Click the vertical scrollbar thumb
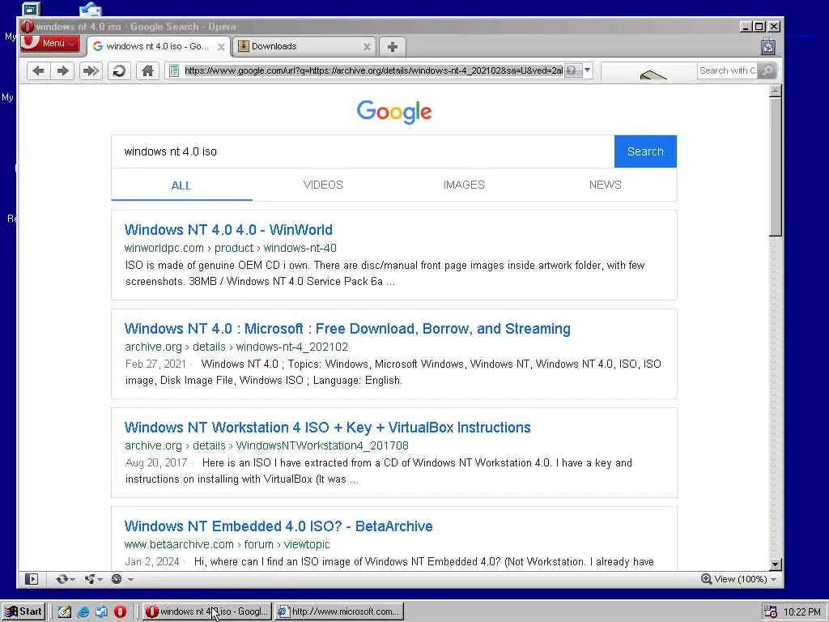The image size is (829, 622). pos(775,167)
